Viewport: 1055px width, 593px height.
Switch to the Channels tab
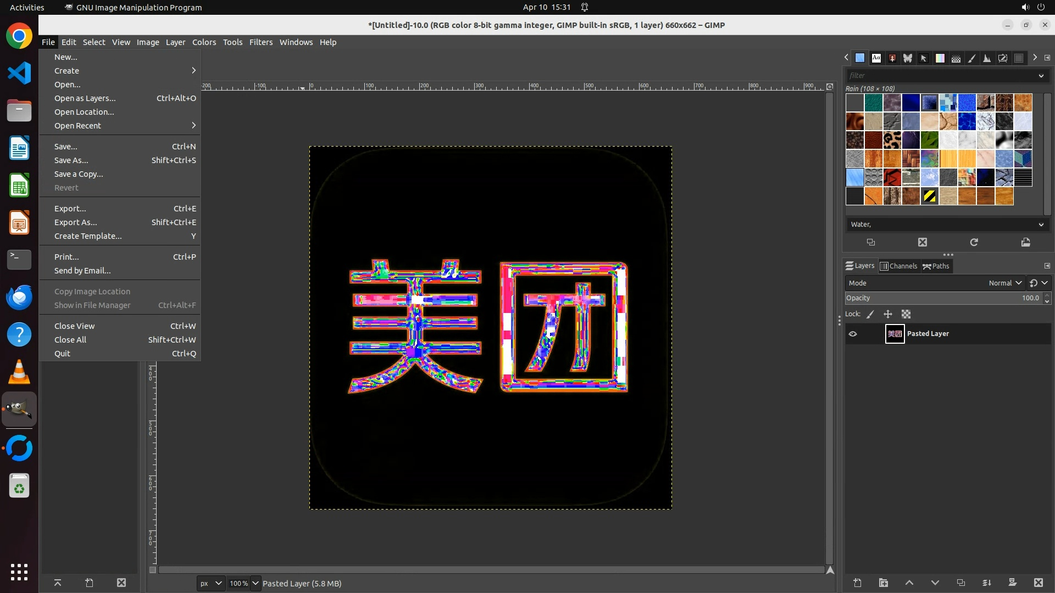coord(898,266)
